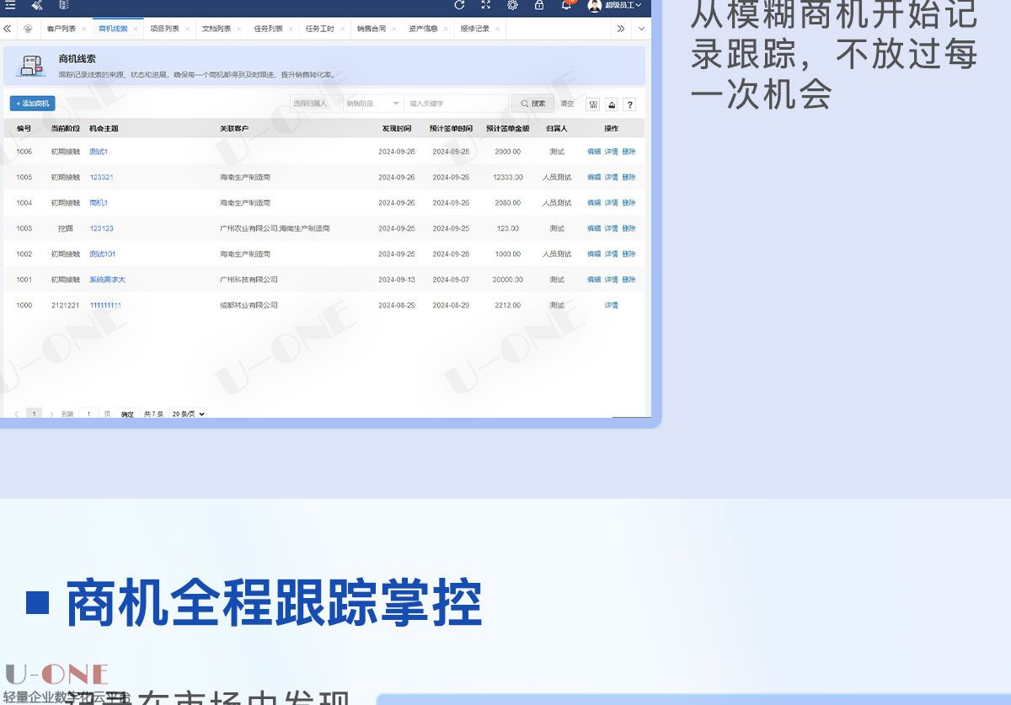Open the question mark help icon
Image resolution: width=1011 pixels, height=705 pixels.
coord(629,104)
